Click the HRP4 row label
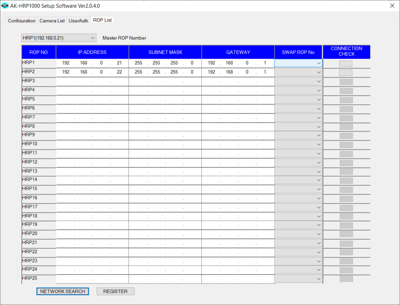400x305 pixels. (x=39, y=90)
